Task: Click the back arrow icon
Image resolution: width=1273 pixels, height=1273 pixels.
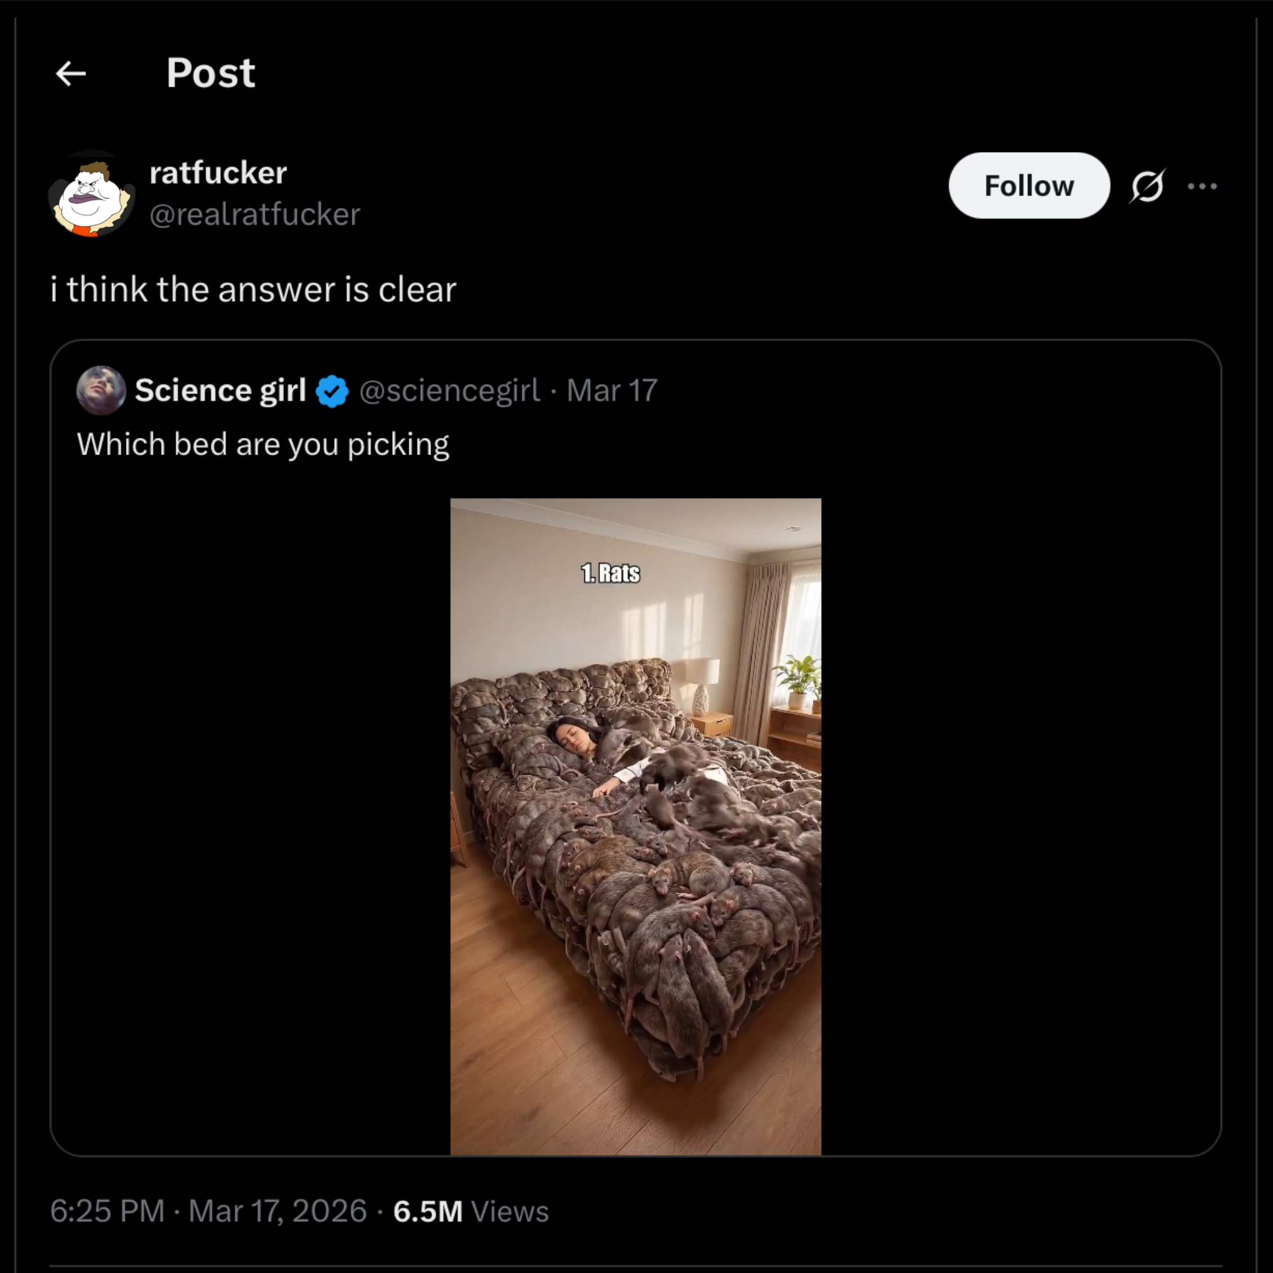Action: click(71, 73)
